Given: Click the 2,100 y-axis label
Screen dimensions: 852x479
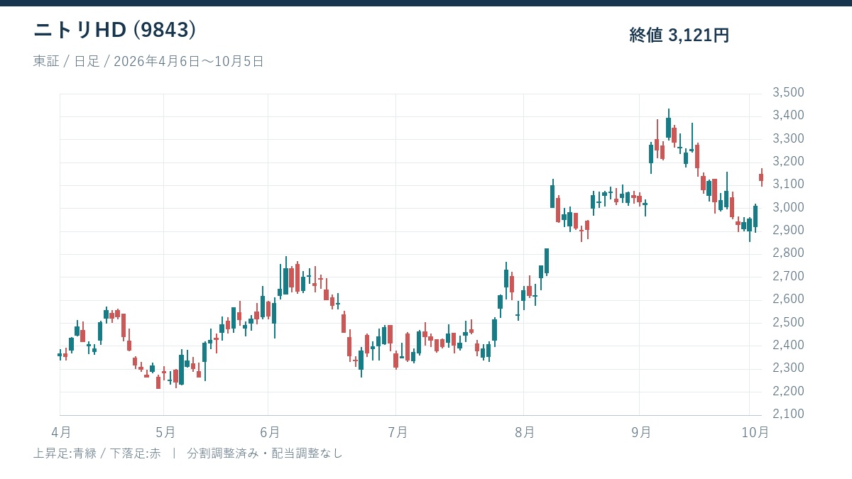Looking at the screenshot, I should tap(788, 414).
